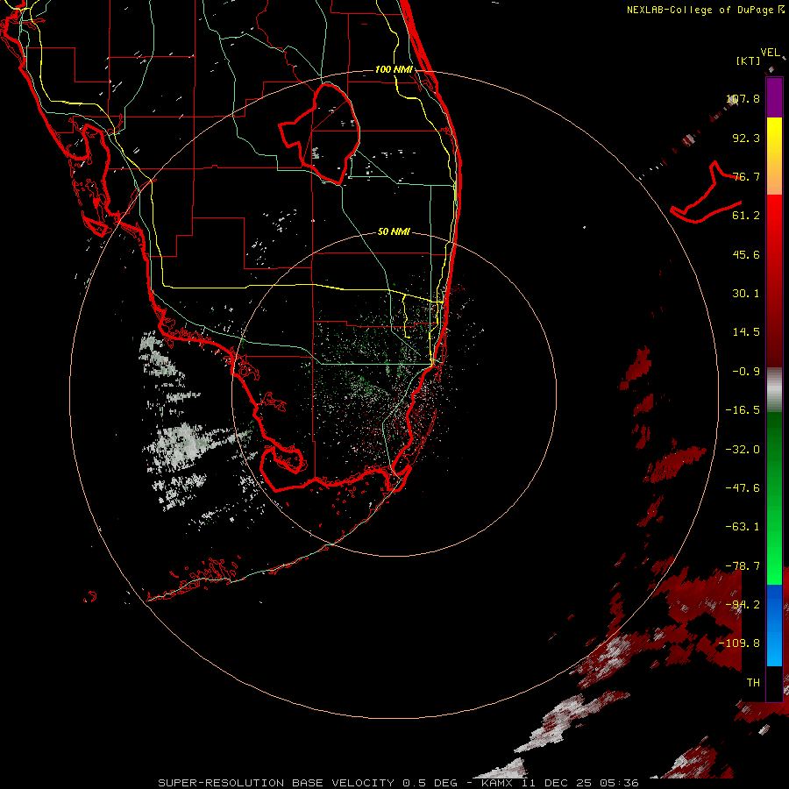
Task: Select the 45.6 scale value
Action: [x=746, y=254]
